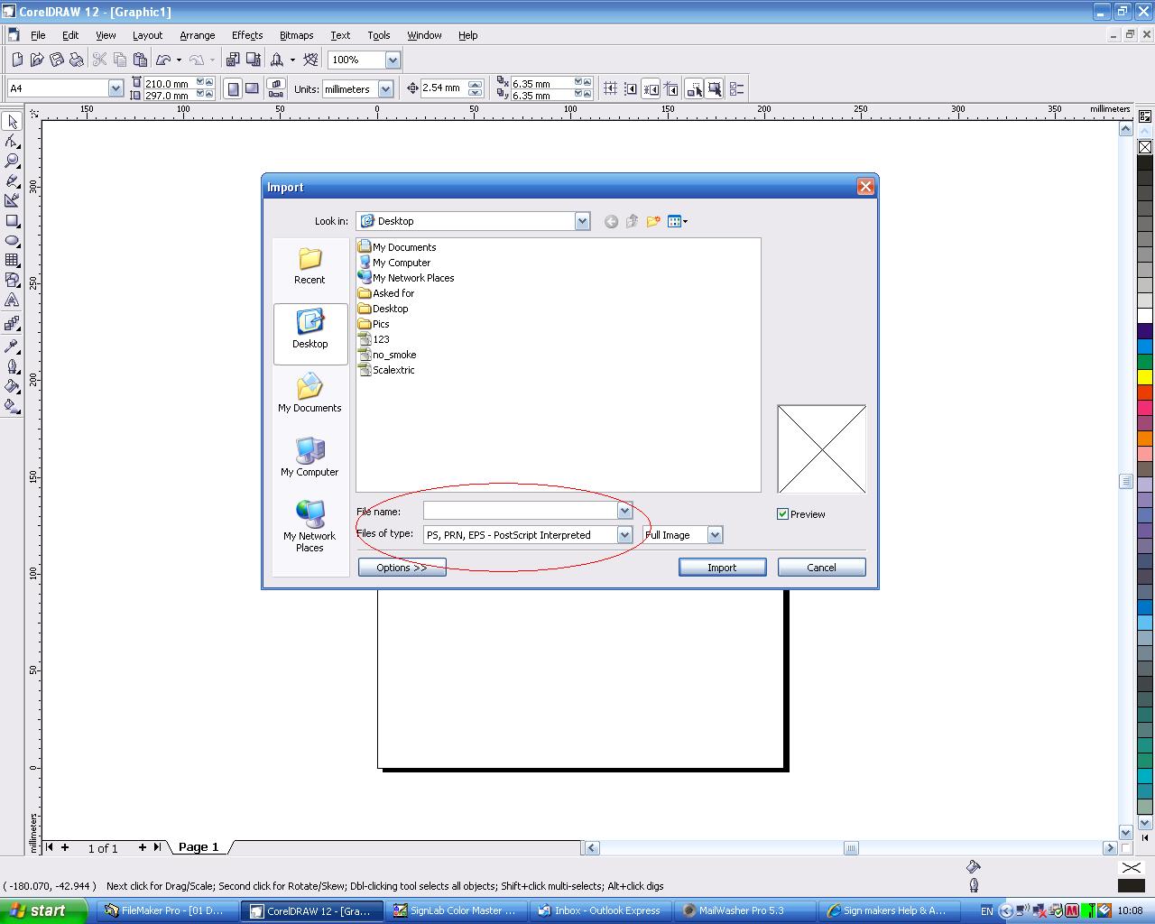Open the Files of type dropdown
The width and height of the screenshot is (1155, 924).
624,535
